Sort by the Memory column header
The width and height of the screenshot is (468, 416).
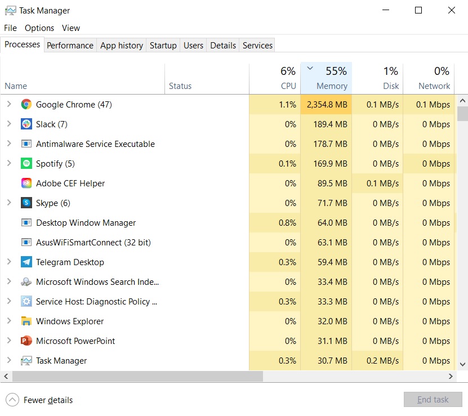click(x=326, y=78)
